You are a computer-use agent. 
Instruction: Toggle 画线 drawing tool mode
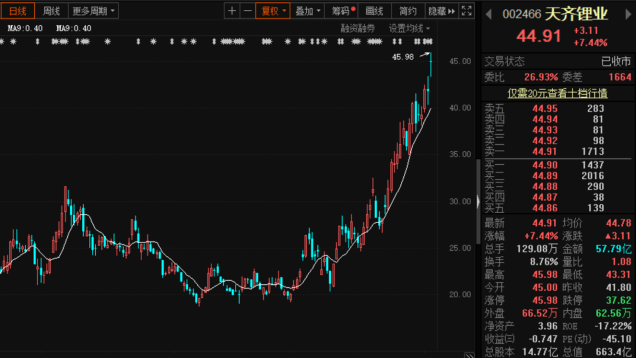click(x=375, y=11)
